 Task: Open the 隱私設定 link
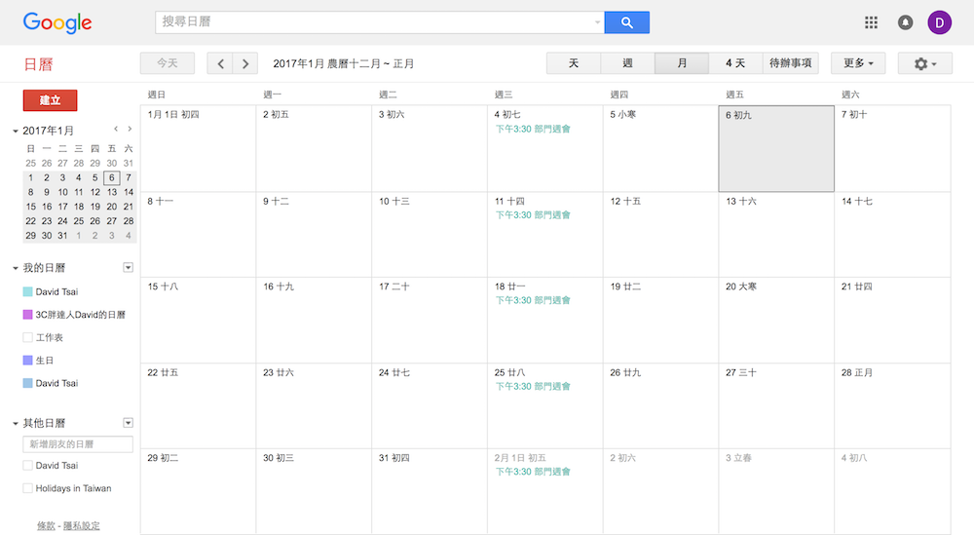click(81, 526)
